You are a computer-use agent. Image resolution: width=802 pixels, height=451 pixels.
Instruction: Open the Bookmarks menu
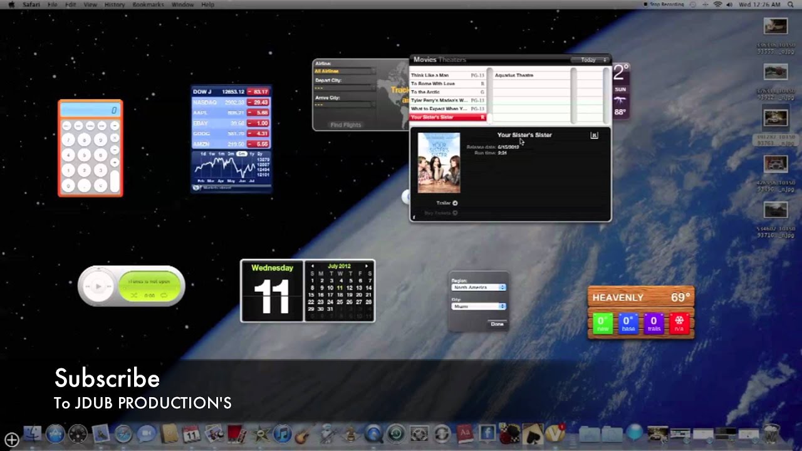point(148,4)
